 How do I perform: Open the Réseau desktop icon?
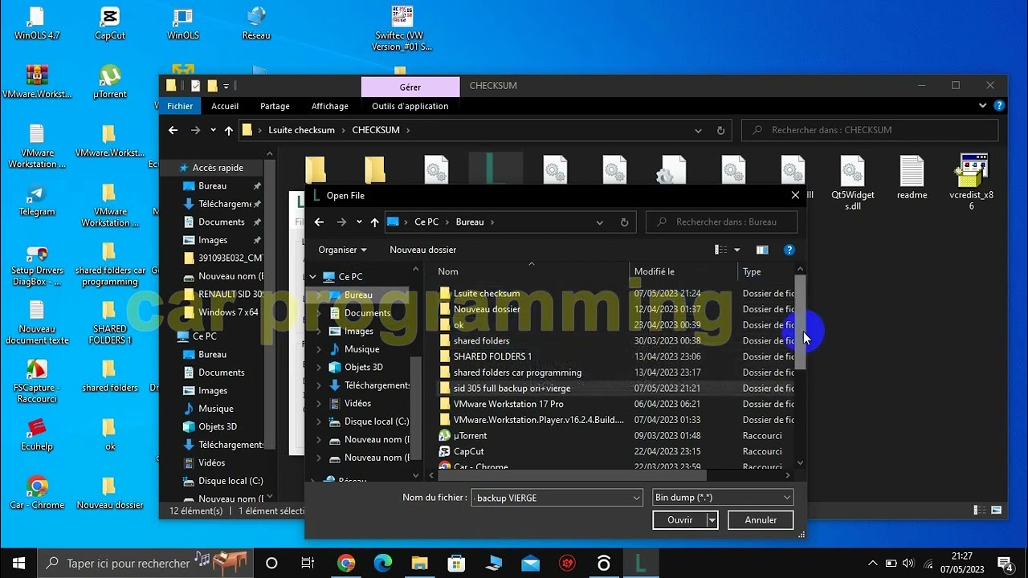256,24
